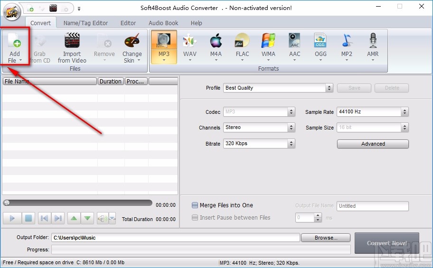Move selected file down in list

click(x=87, y=218)
